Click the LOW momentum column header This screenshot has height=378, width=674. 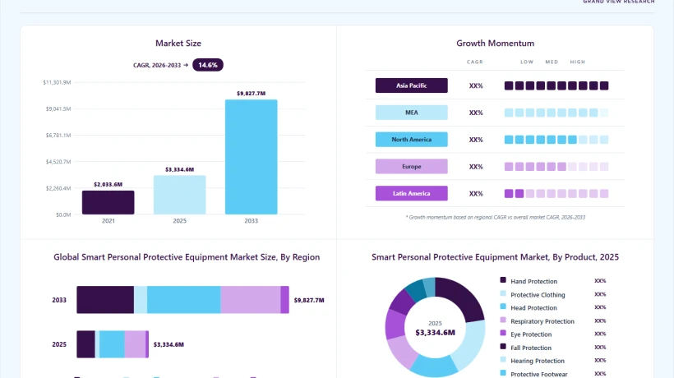[x=527, y=62]
